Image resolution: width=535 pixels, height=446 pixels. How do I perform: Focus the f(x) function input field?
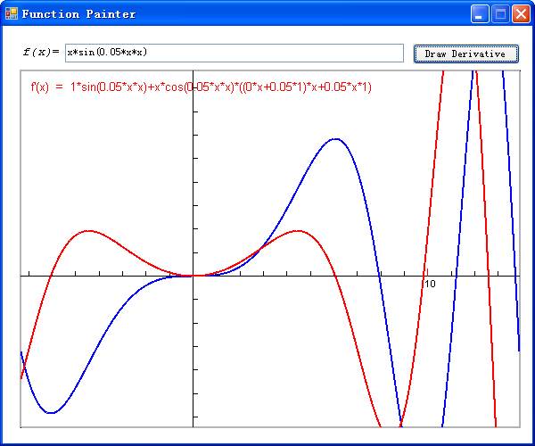click(235, 53)
